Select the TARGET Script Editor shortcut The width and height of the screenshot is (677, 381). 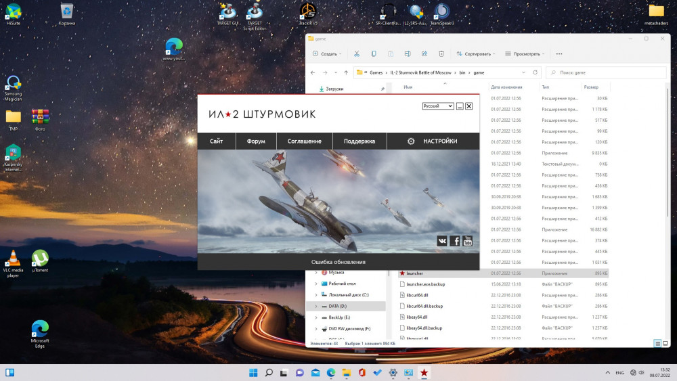coord(255,16)
